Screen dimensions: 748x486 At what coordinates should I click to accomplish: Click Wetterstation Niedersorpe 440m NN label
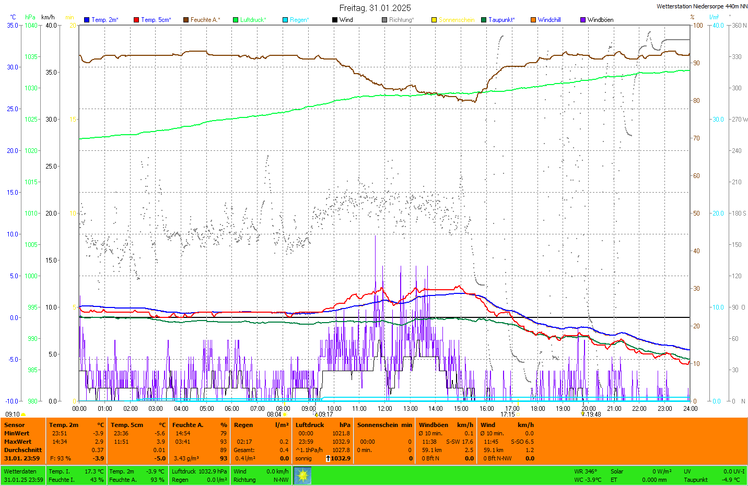click(702, 6)
